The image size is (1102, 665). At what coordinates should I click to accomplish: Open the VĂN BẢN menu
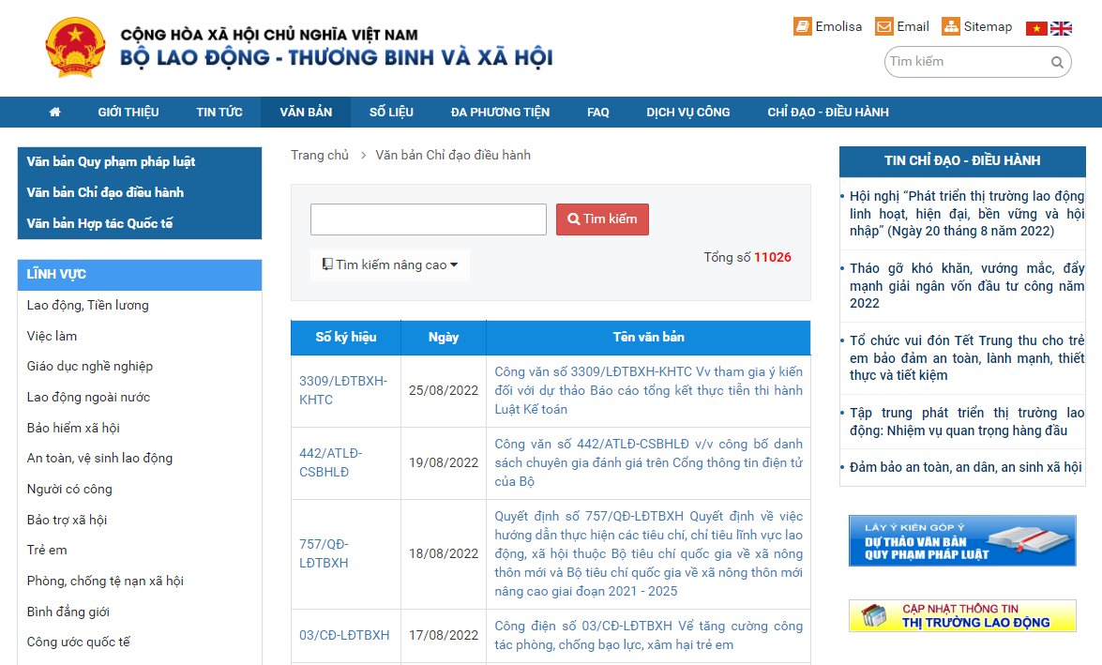306,112
